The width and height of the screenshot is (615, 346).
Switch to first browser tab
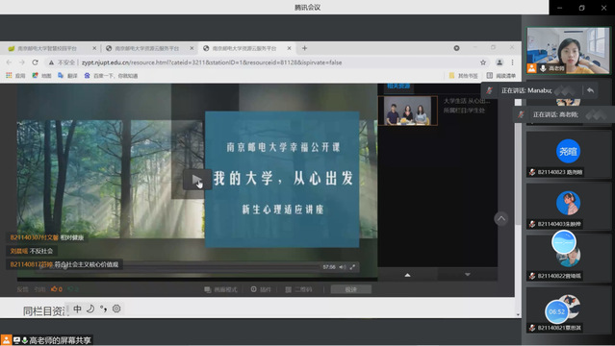[48, 48]
